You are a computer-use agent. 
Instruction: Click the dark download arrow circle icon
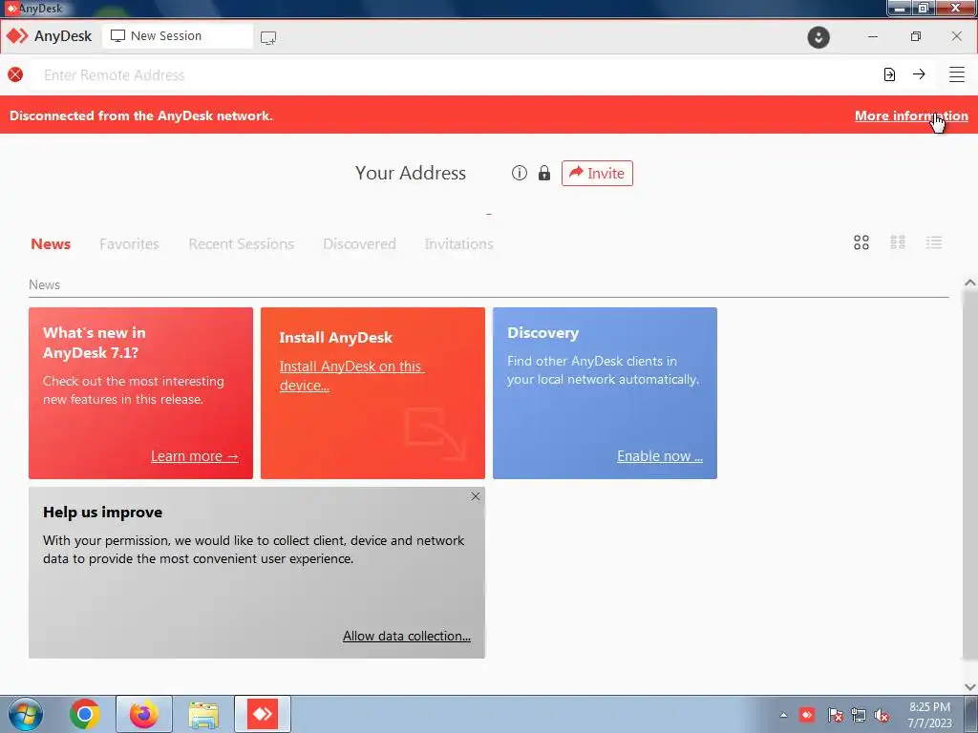pos(819,37)
